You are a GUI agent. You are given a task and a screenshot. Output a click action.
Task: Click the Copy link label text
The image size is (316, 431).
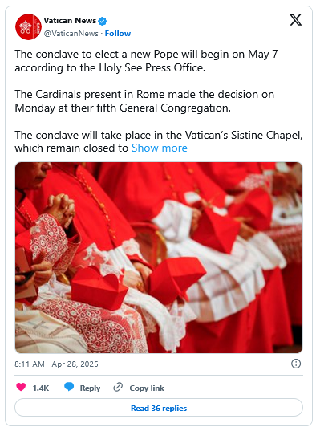tap(147, 388)
